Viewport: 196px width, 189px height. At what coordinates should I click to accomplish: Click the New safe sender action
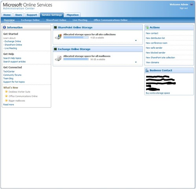coord(154,48)
